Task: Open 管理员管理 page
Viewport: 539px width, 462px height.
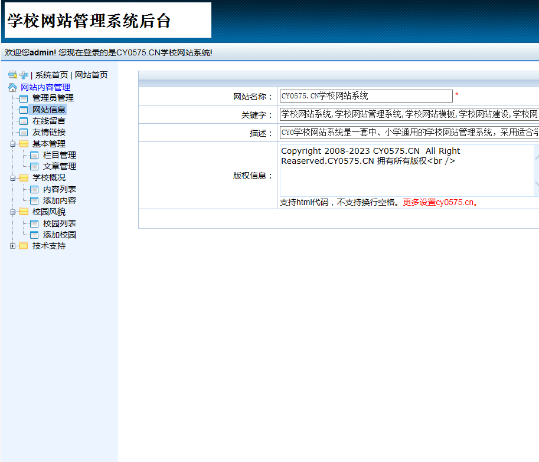Action: coord(53,98)
